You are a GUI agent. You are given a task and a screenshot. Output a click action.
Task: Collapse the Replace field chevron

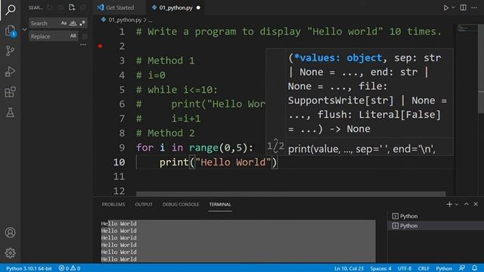tap(25, 29)
